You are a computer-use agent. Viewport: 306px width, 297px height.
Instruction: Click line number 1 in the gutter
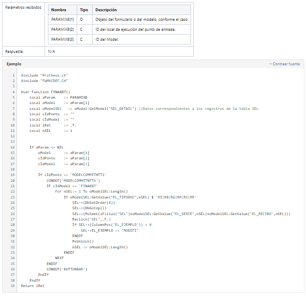pyautogui.click(x=14, y=75)
